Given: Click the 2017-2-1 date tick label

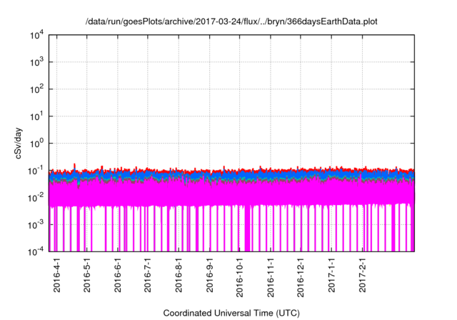Looking at the screenshot, I should click(x=363, y=274).
